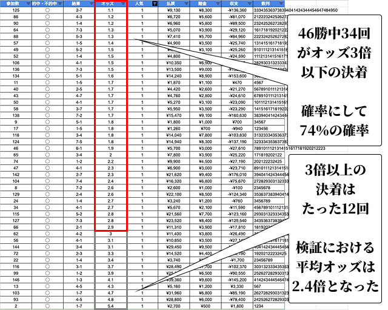
Task: Select the result cell 4-3
Action: point(79,17)
